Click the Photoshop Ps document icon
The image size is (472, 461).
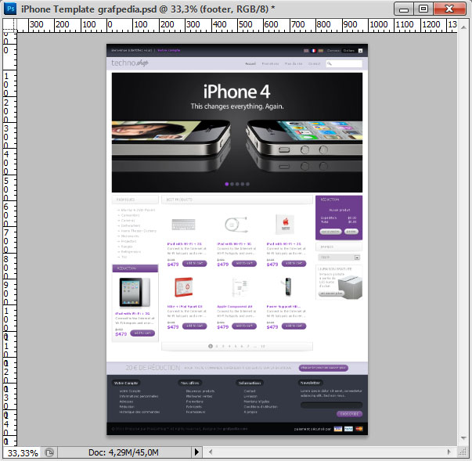(10, 9)
